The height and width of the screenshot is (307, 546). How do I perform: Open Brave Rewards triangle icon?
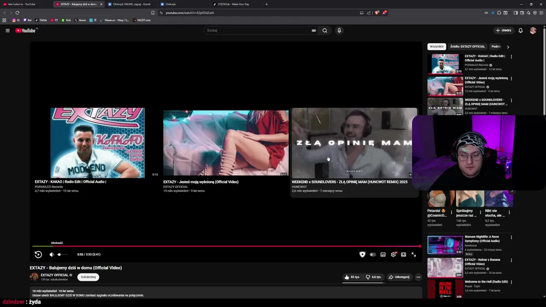(384, 13)
